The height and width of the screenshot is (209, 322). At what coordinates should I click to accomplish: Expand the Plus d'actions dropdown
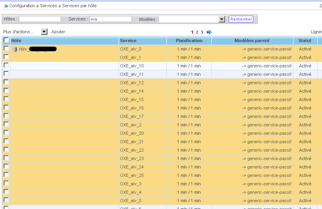point(44,32)
